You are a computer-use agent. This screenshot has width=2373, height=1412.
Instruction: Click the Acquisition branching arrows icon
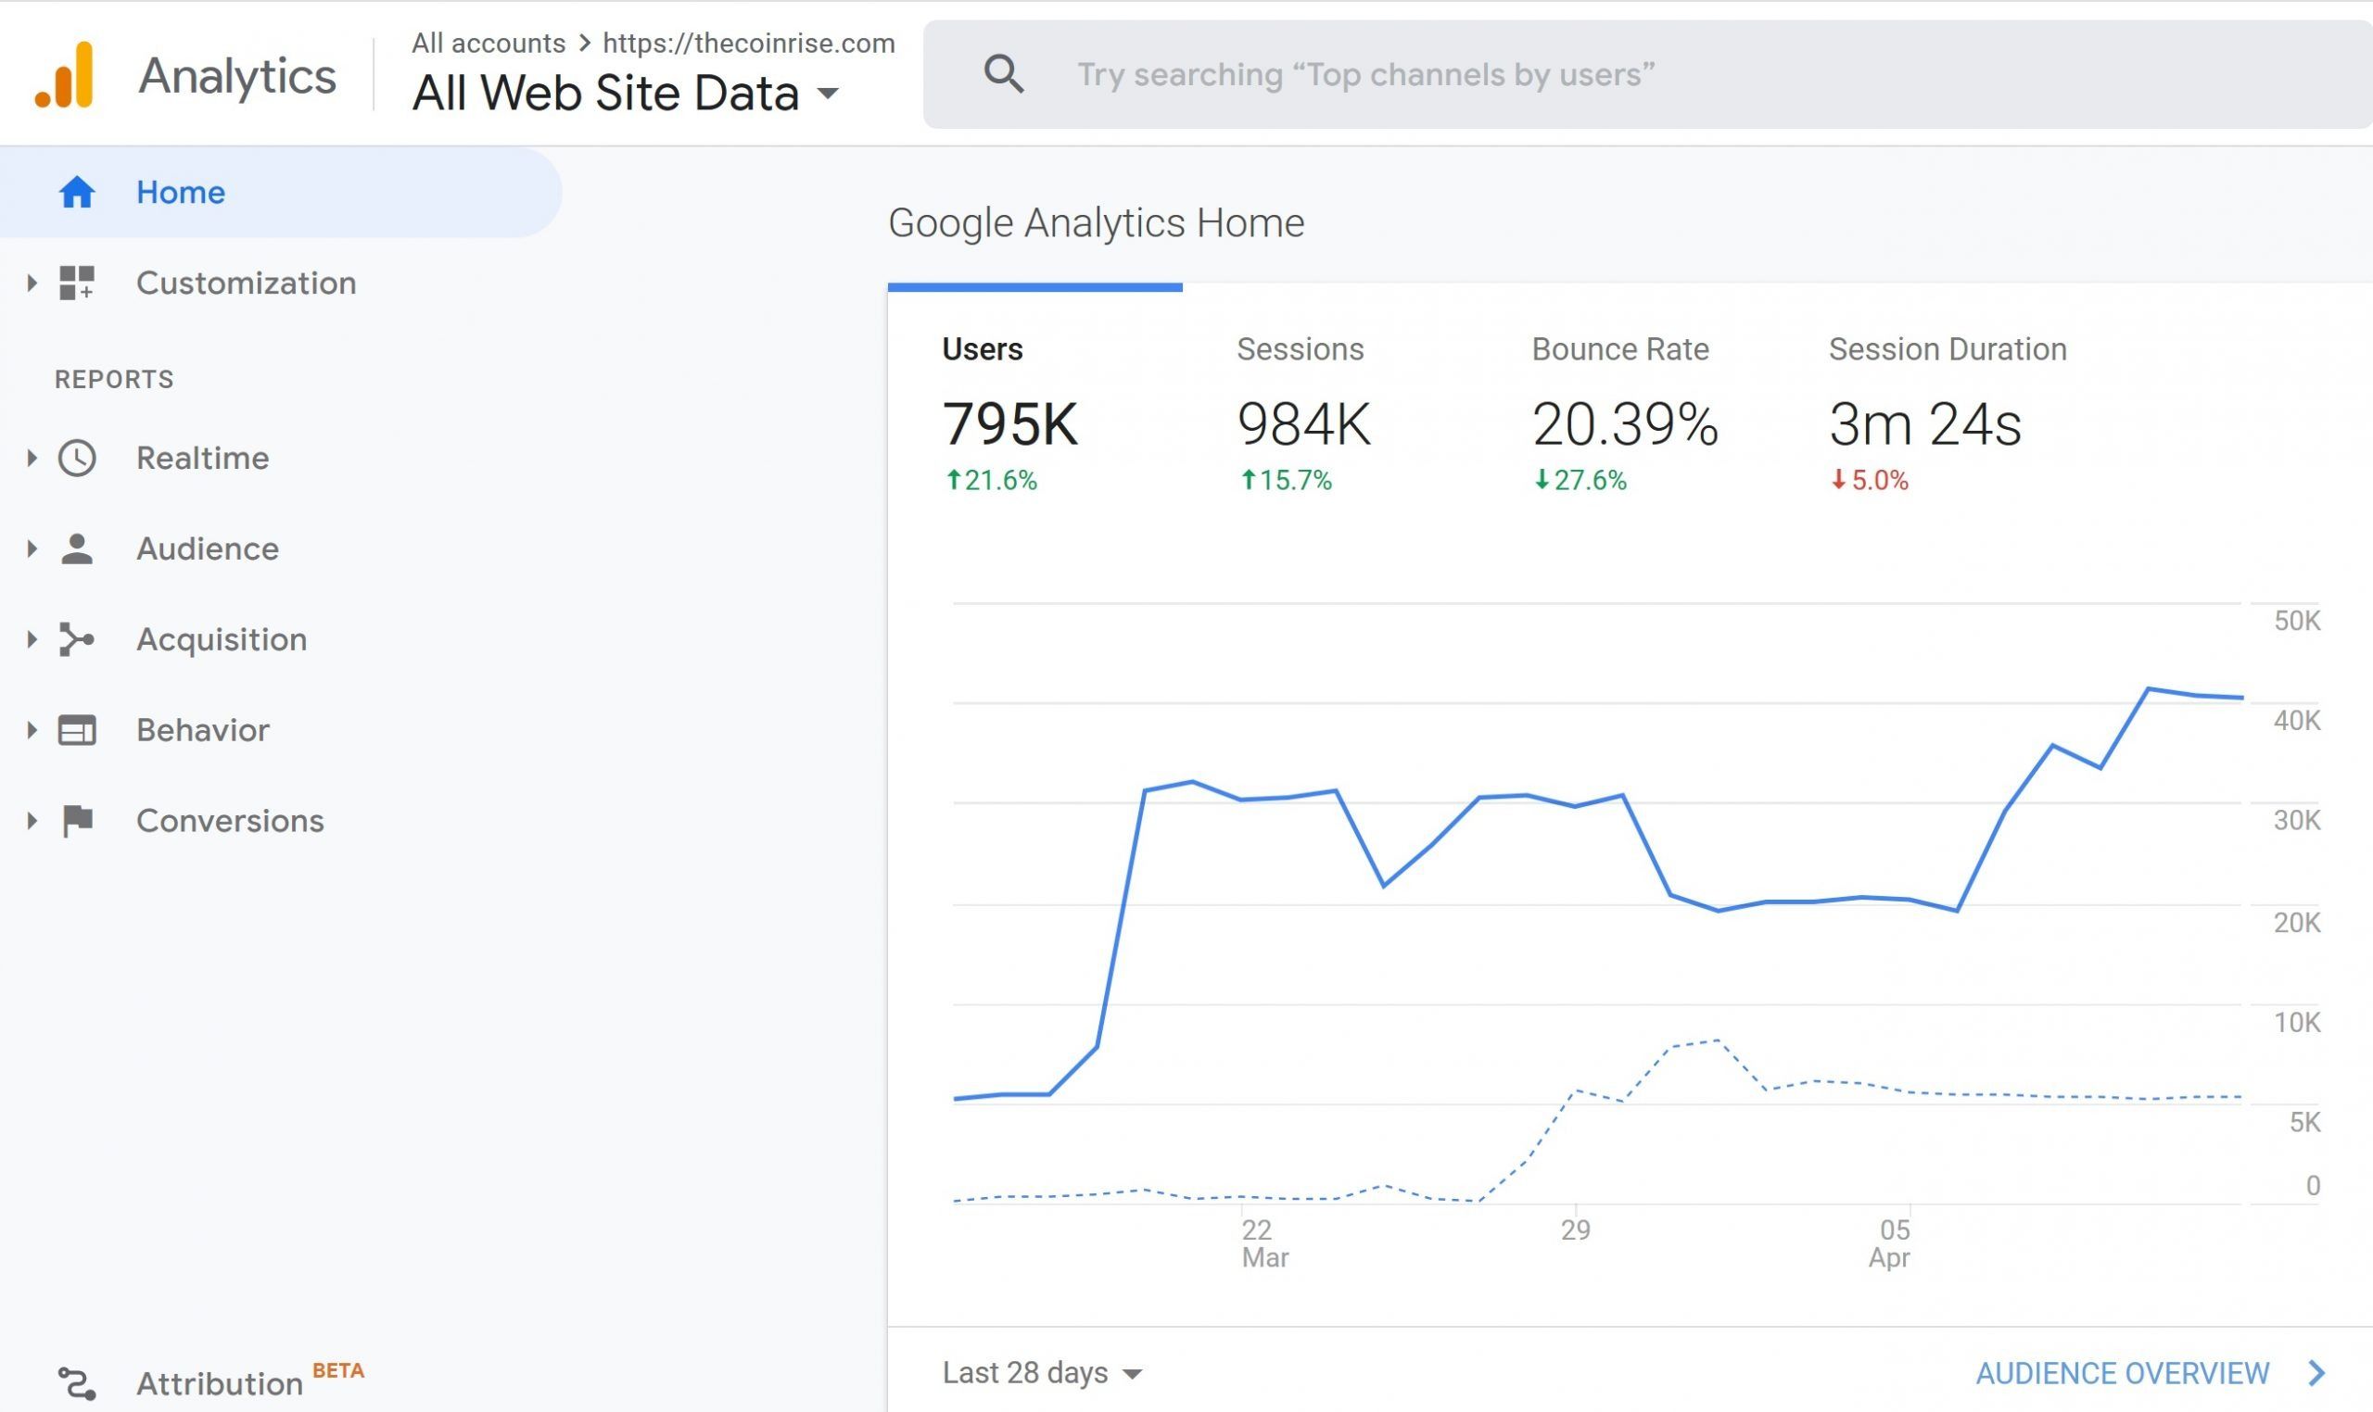click(77, 639)
